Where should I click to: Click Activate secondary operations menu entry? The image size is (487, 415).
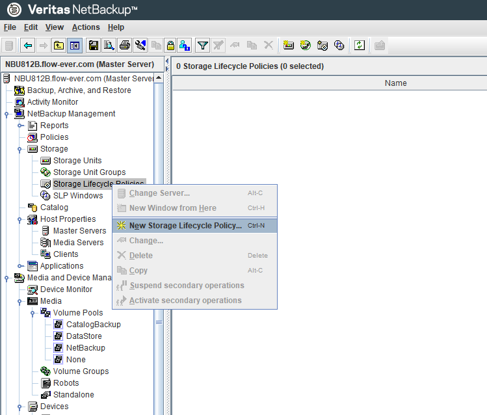click(195, 301)
